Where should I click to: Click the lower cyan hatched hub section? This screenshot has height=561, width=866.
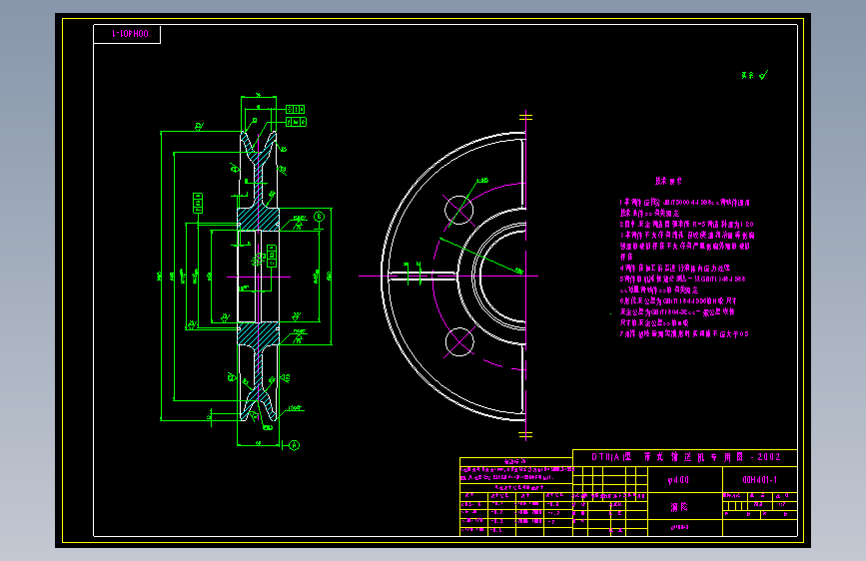coord(258,333)
